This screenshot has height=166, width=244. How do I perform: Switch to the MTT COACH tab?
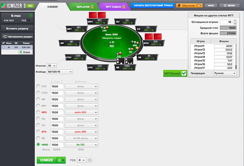click(x=112, y=6)
